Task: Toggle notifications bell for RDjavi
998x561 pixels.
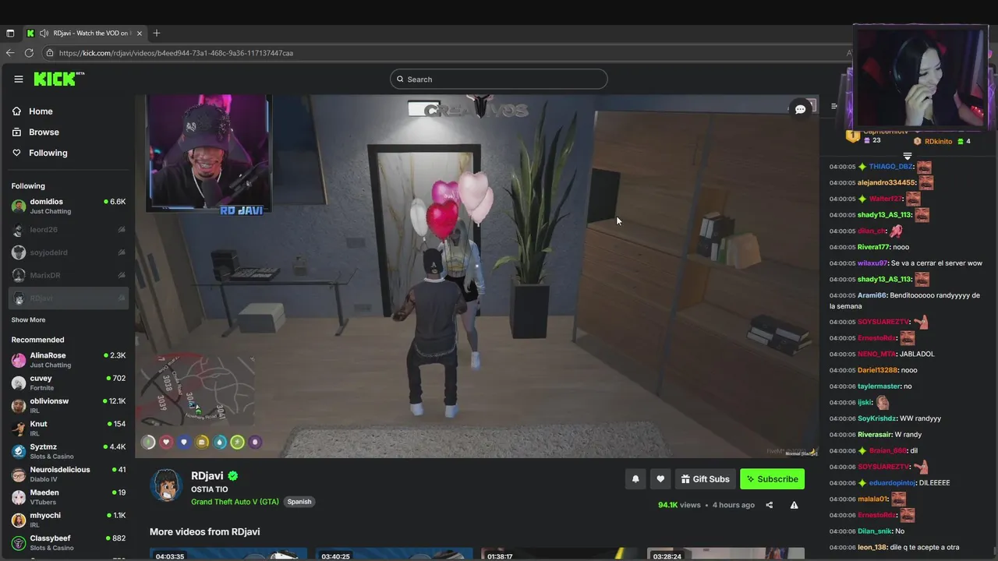Action: [635, 479]
